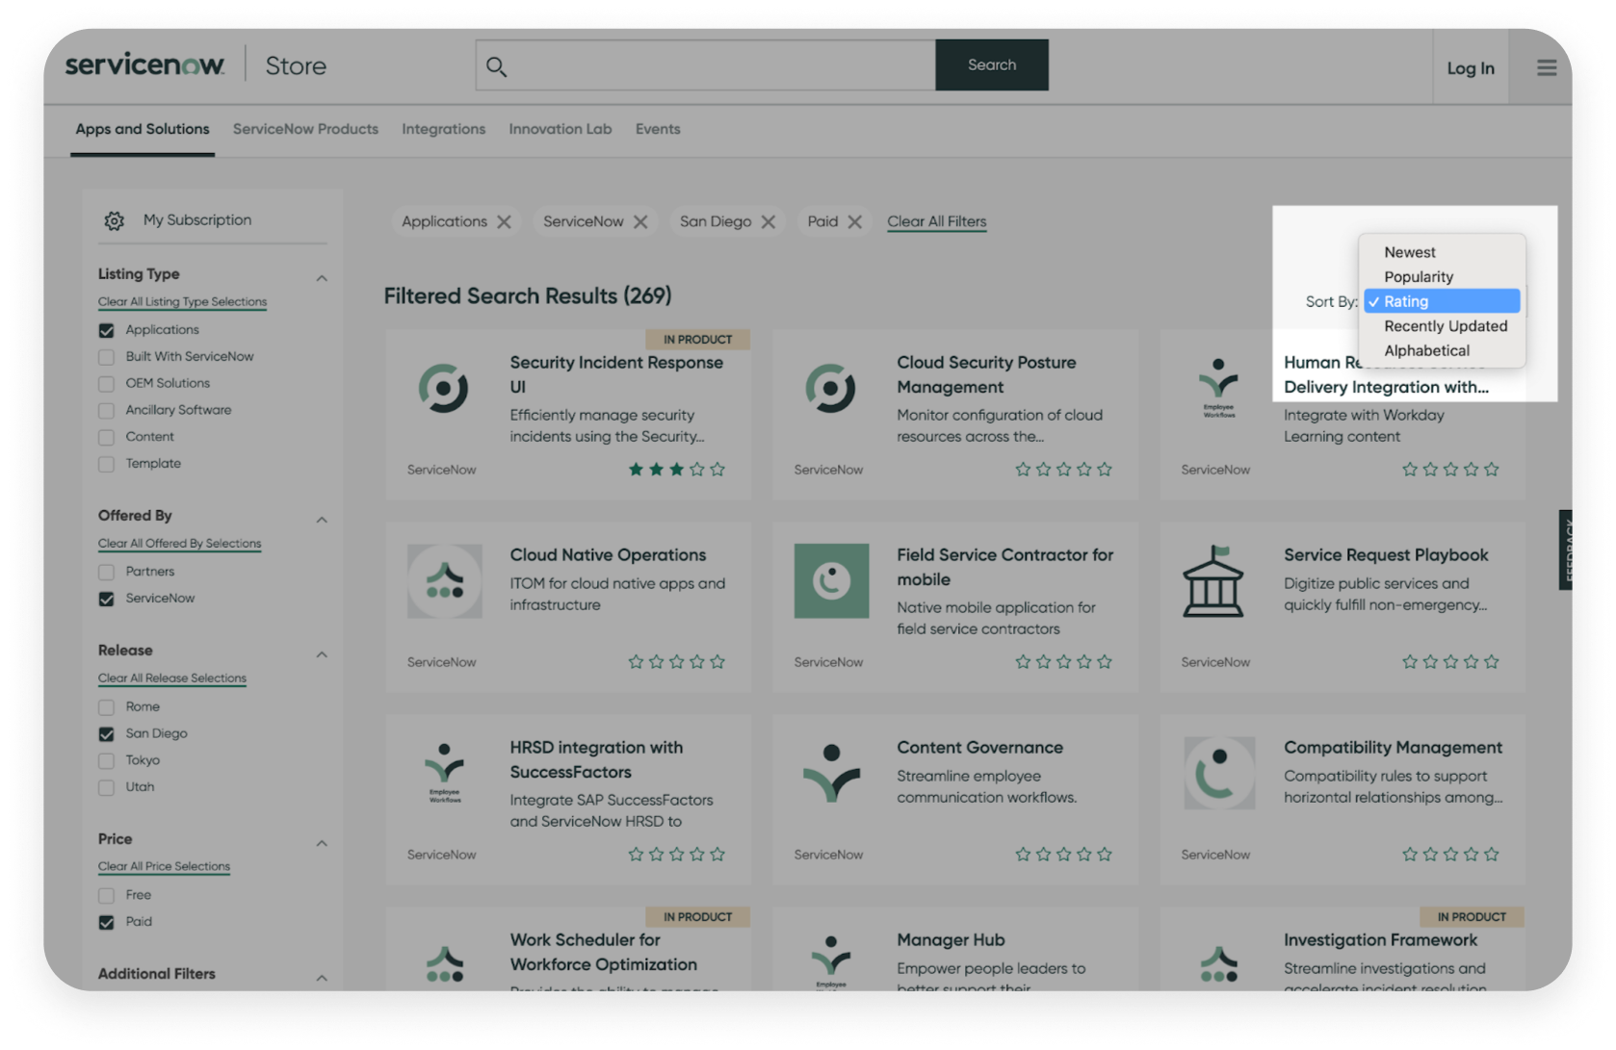Set a rating on Security Incident Response stars
This screenshot has width=1616, height=1050.
coord(675,469)
